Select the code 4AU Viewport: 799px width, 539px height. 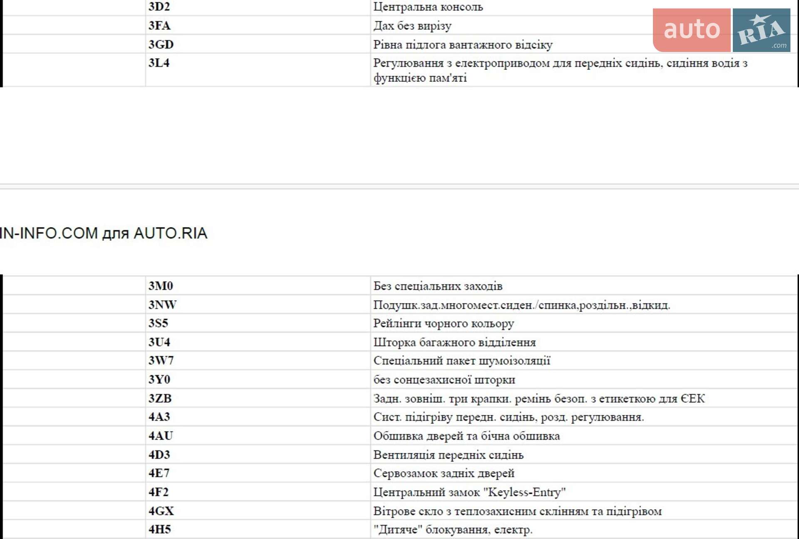pyautogui.click(x=161, y=436)
